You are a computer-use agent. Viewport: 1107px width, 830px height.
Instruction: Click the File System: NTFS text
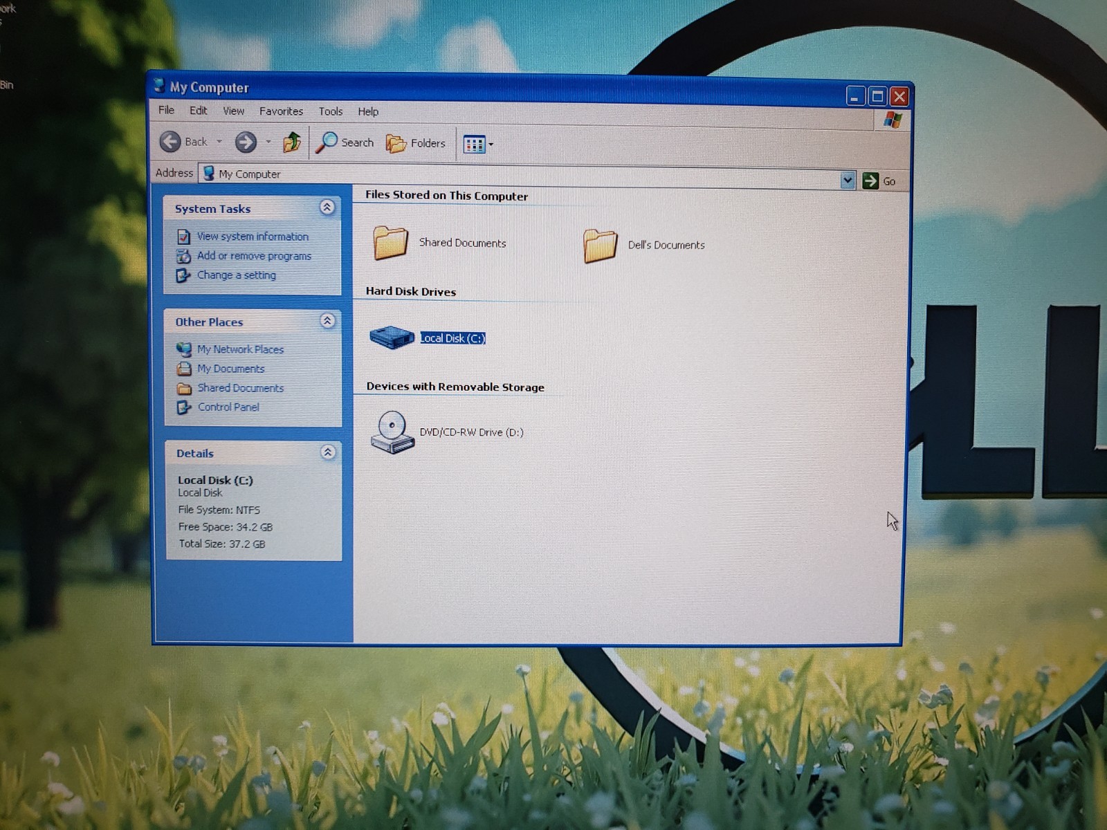tap(219, 510)
